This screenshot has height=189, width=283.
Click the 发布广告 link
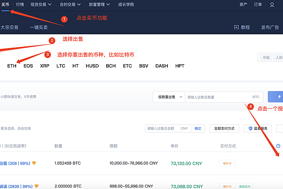point(270,27)
